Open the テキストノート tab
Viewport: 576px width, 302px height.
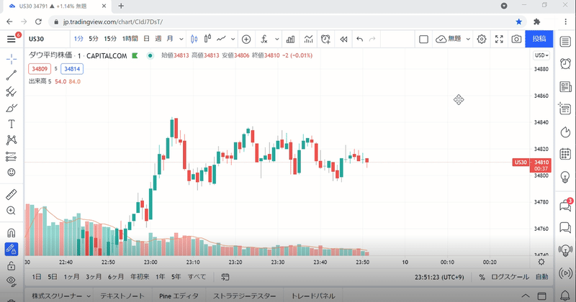(122, 296)
